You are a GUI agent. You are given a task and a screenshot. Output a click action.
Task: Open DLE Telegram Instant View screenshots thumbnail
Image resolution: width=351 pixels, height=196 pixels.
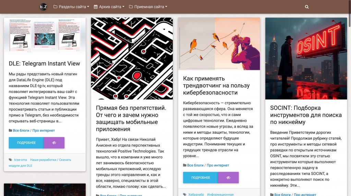[45, 35]
